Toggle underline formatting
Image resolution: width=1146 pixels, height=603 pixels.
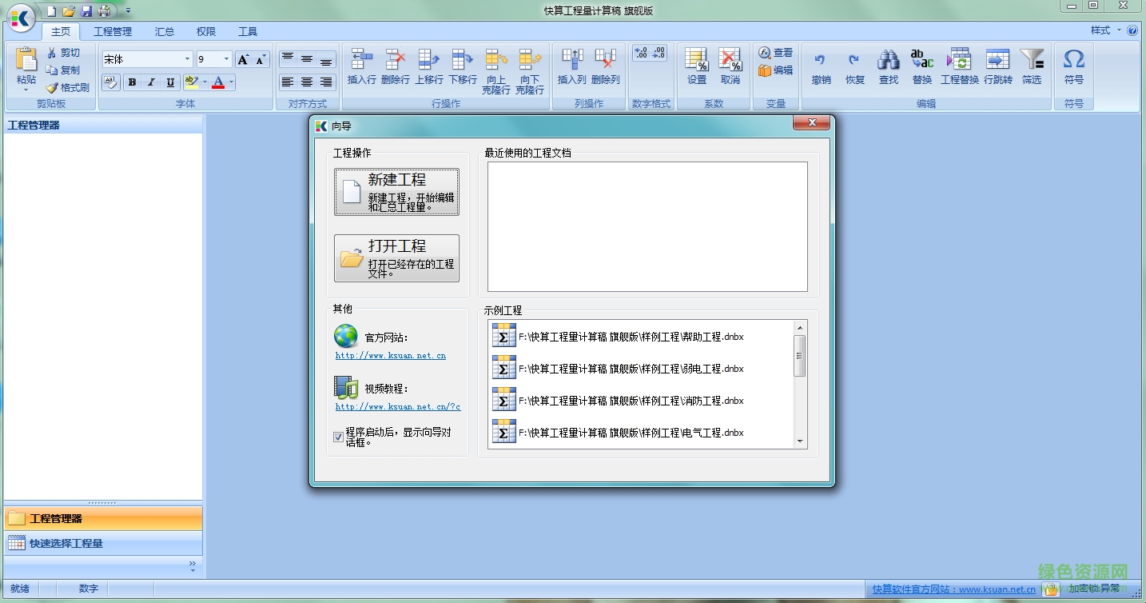[170, 82]
